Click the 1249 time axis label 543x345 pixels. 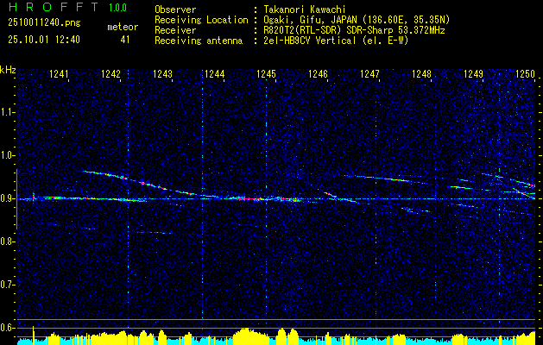click(473, 74)
